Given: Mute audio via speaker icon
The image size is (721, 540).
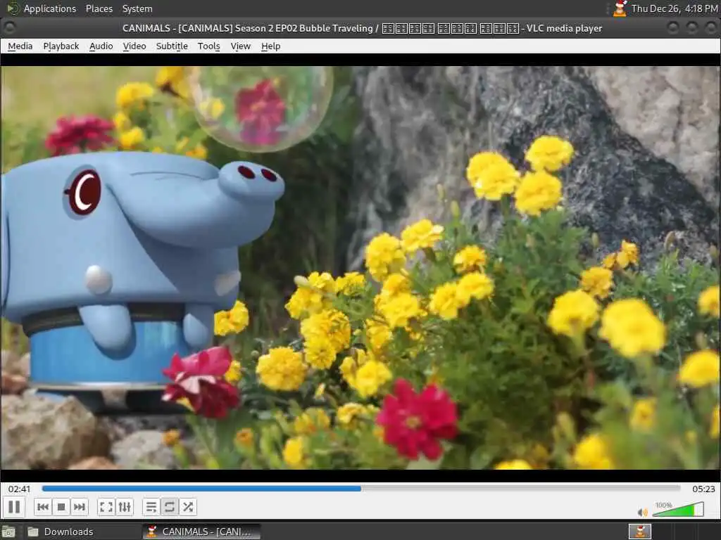Looking at the screenshot, I should click(x=642, y=512).
